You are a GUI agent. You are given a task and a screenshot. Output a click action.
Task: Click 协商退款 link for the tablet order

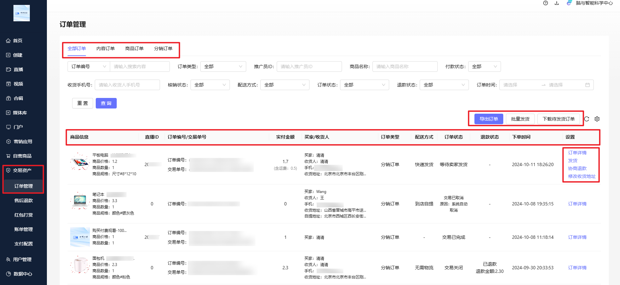point(577,168)
